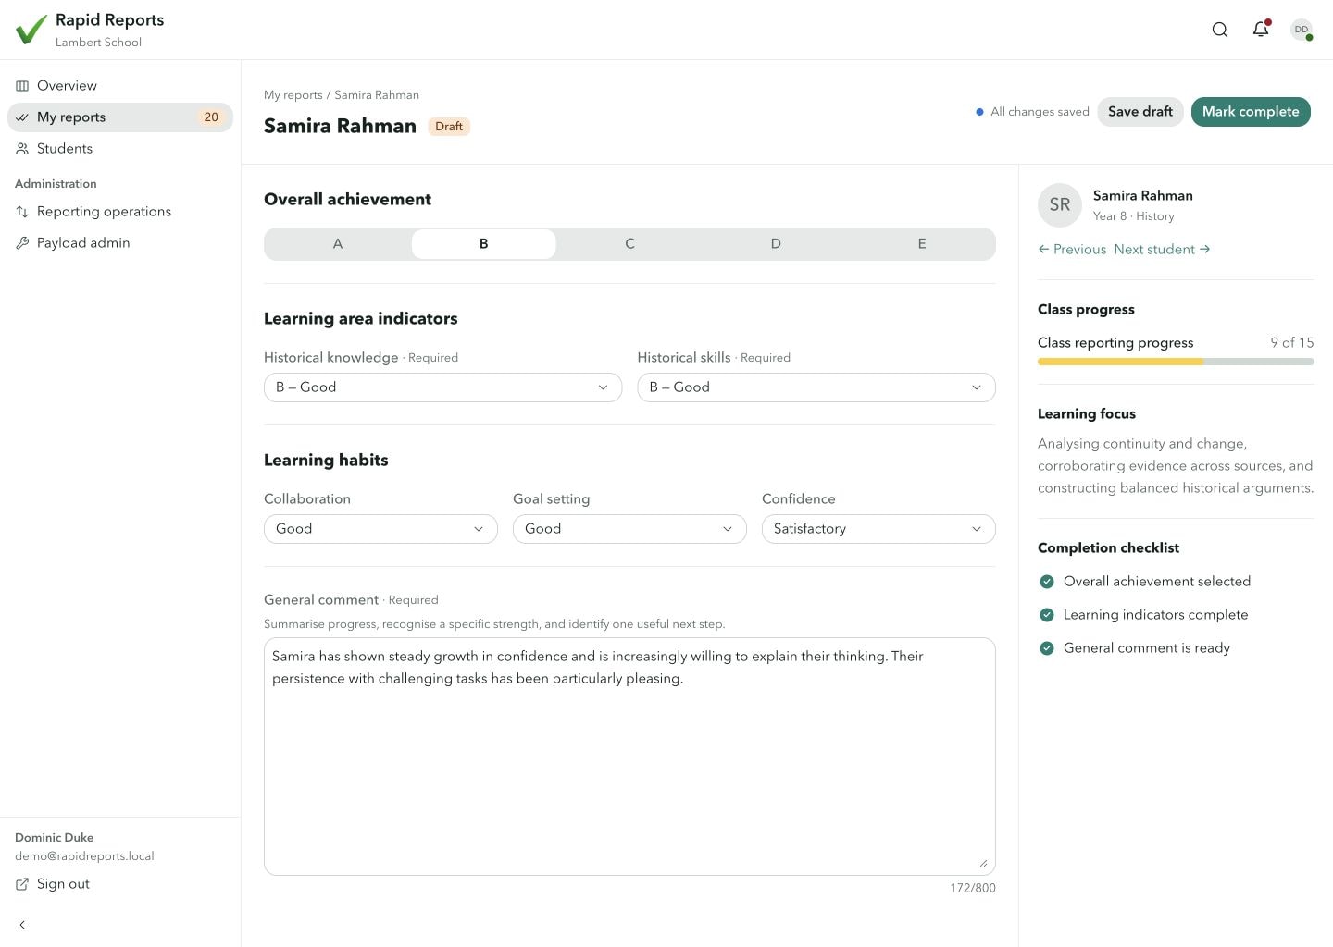Click the General comment is ready check icon
This screenshot has width=1333, height=947.
click(1047, 648)
